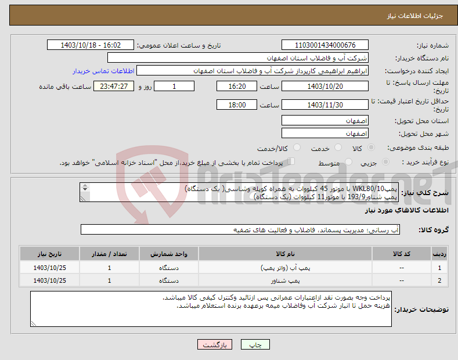Click واحد شمارش column header

pos(169,254)
